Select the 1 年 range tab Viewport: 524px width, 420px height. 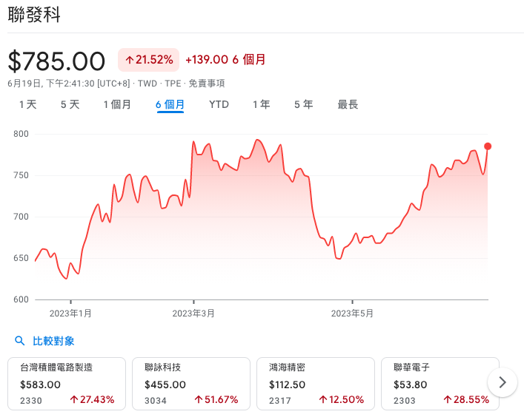[x=261, y=105]
